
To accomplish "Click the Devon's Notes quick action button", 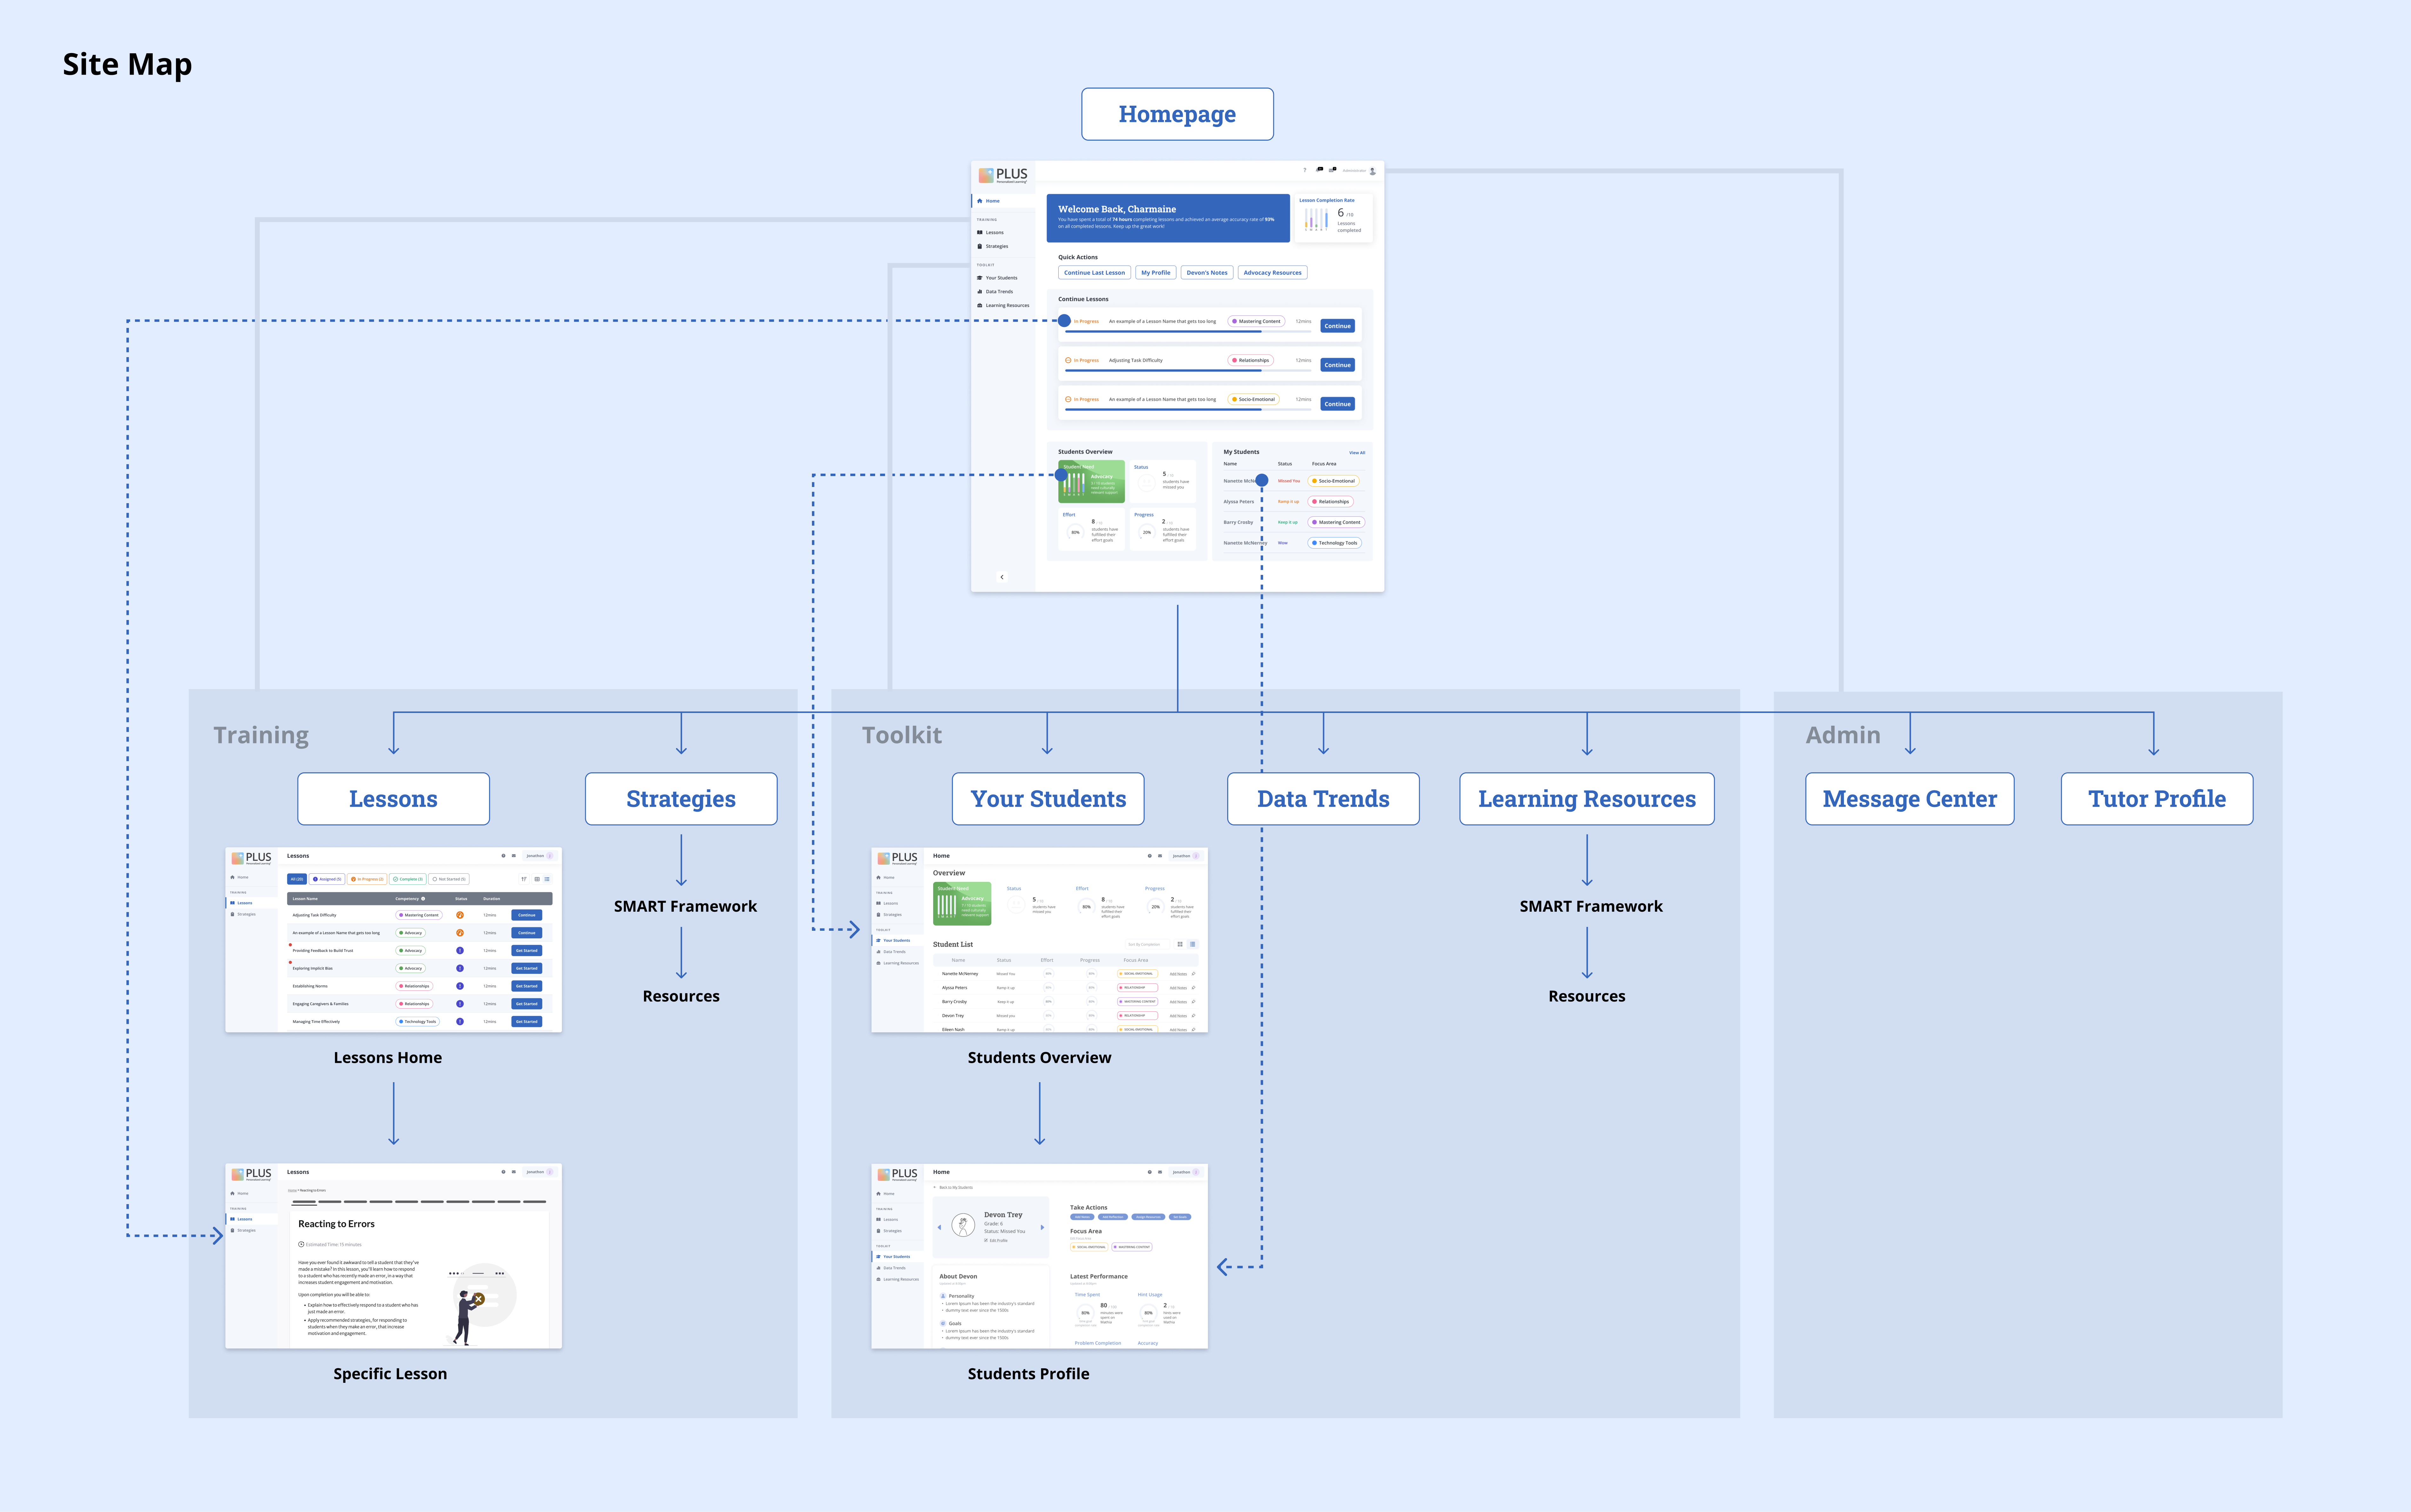I will tap(1207, 273).
